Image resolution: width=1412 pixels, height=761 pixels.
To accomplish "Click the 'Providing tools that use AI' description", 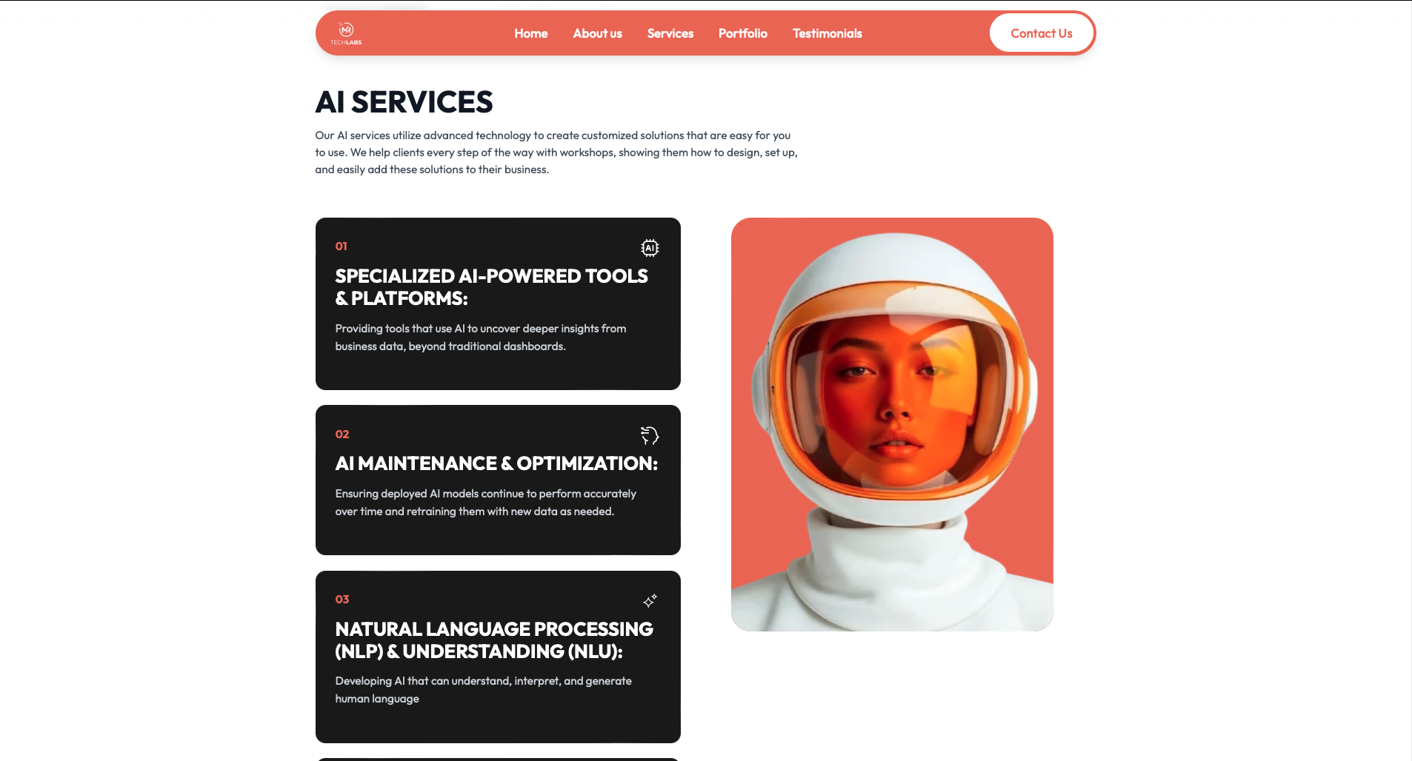I will coord(480,338).
